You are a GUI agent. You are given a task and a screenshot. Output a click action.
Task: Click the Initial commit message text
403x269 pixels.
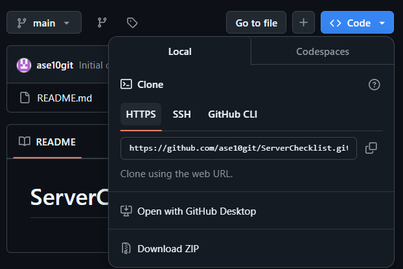click(93, 65)
